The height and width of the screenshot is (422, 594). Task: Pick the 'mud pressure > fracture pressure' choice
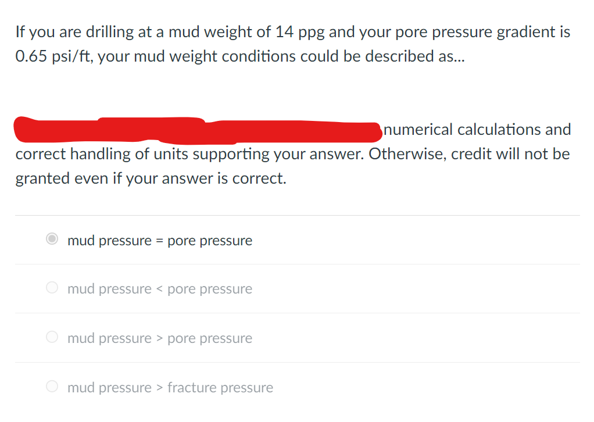pyautogui.click(x=51, y=387)
